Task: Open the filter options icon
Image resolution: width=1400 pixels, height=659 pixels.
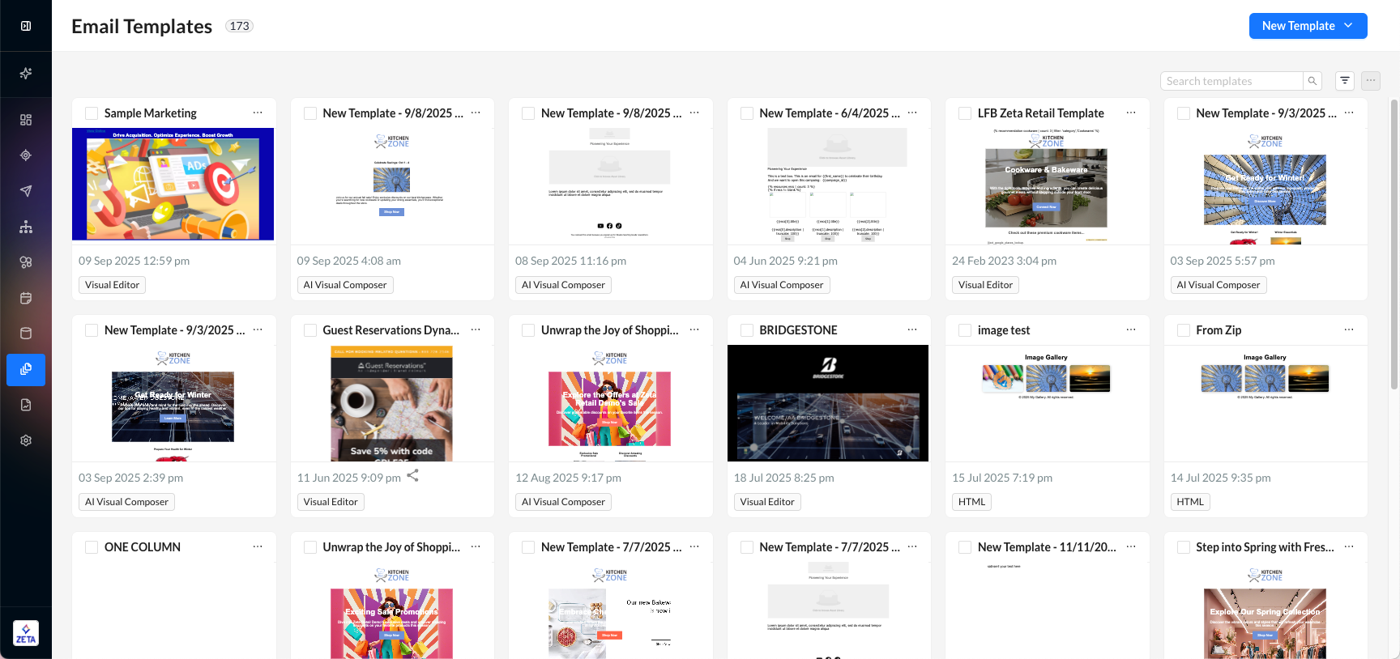Action: [1345, 81]
